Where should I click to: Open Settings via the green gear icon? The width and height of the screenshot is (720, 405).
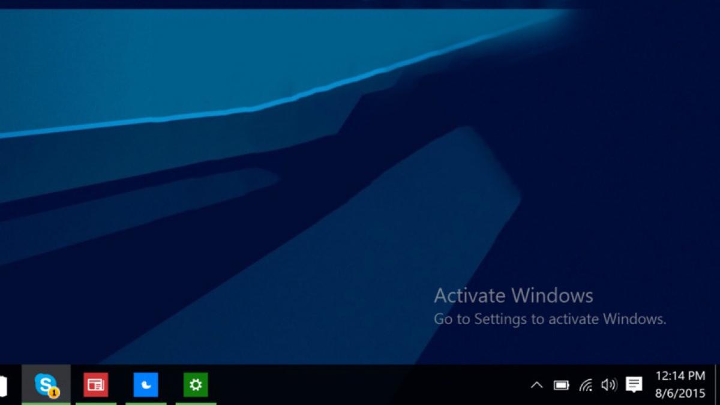(196, 385)
